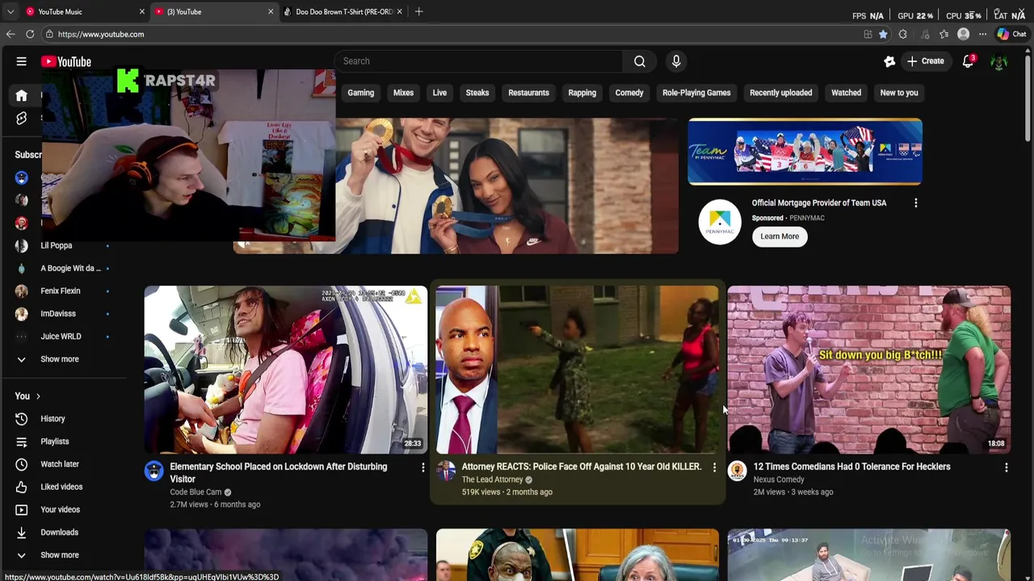Click the browser address bar URL
The width and height of the screenshot is (1034, 581).
coord(101,34)
